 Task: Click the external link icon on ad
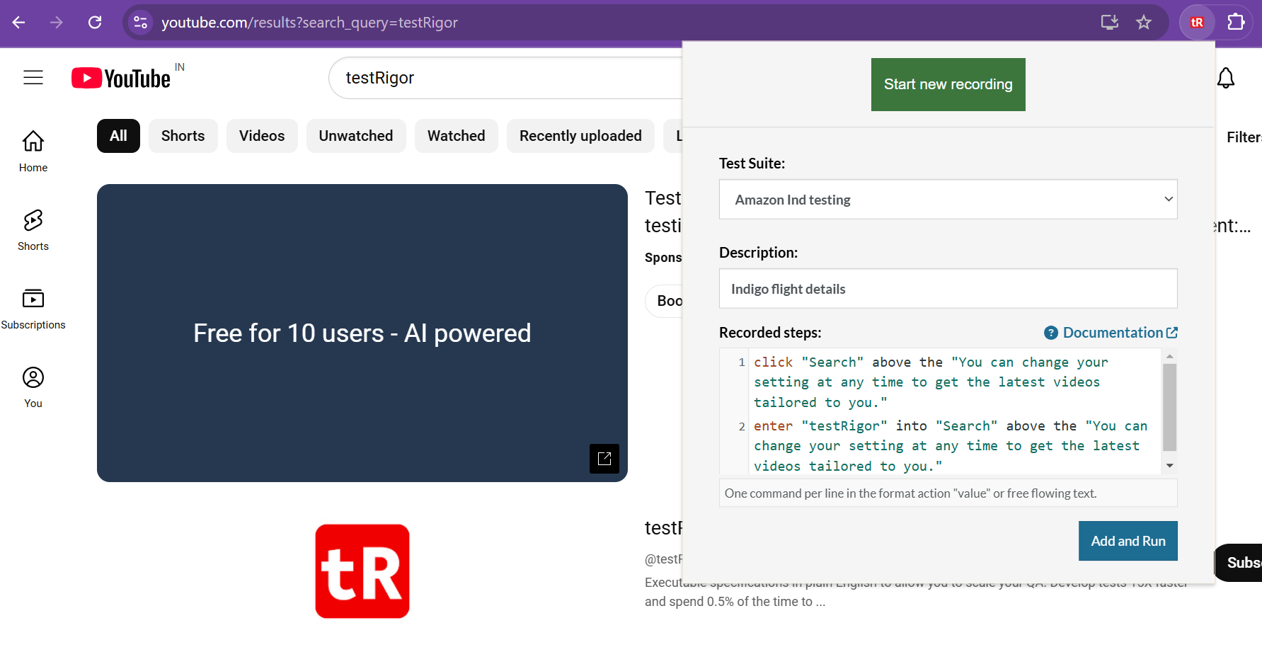604,459
